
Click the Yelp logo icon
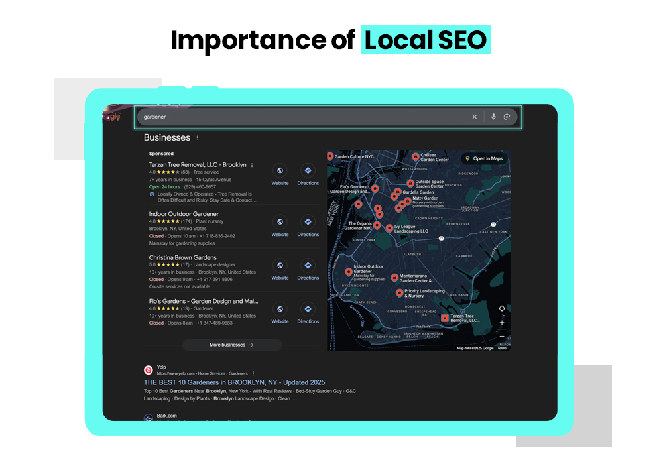(147, 369)
